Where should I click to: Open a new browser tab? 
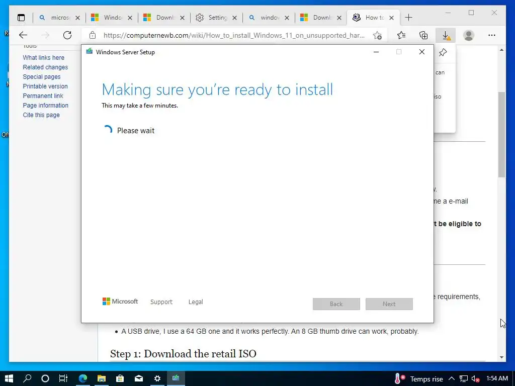(x=408, y=18)
